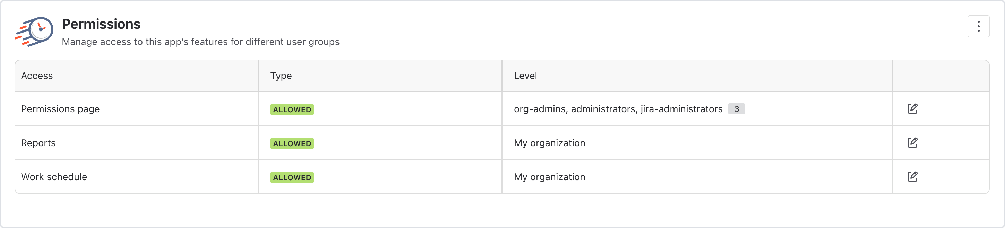
Task: Click the Permissions page heading
Action: [101, 24]
